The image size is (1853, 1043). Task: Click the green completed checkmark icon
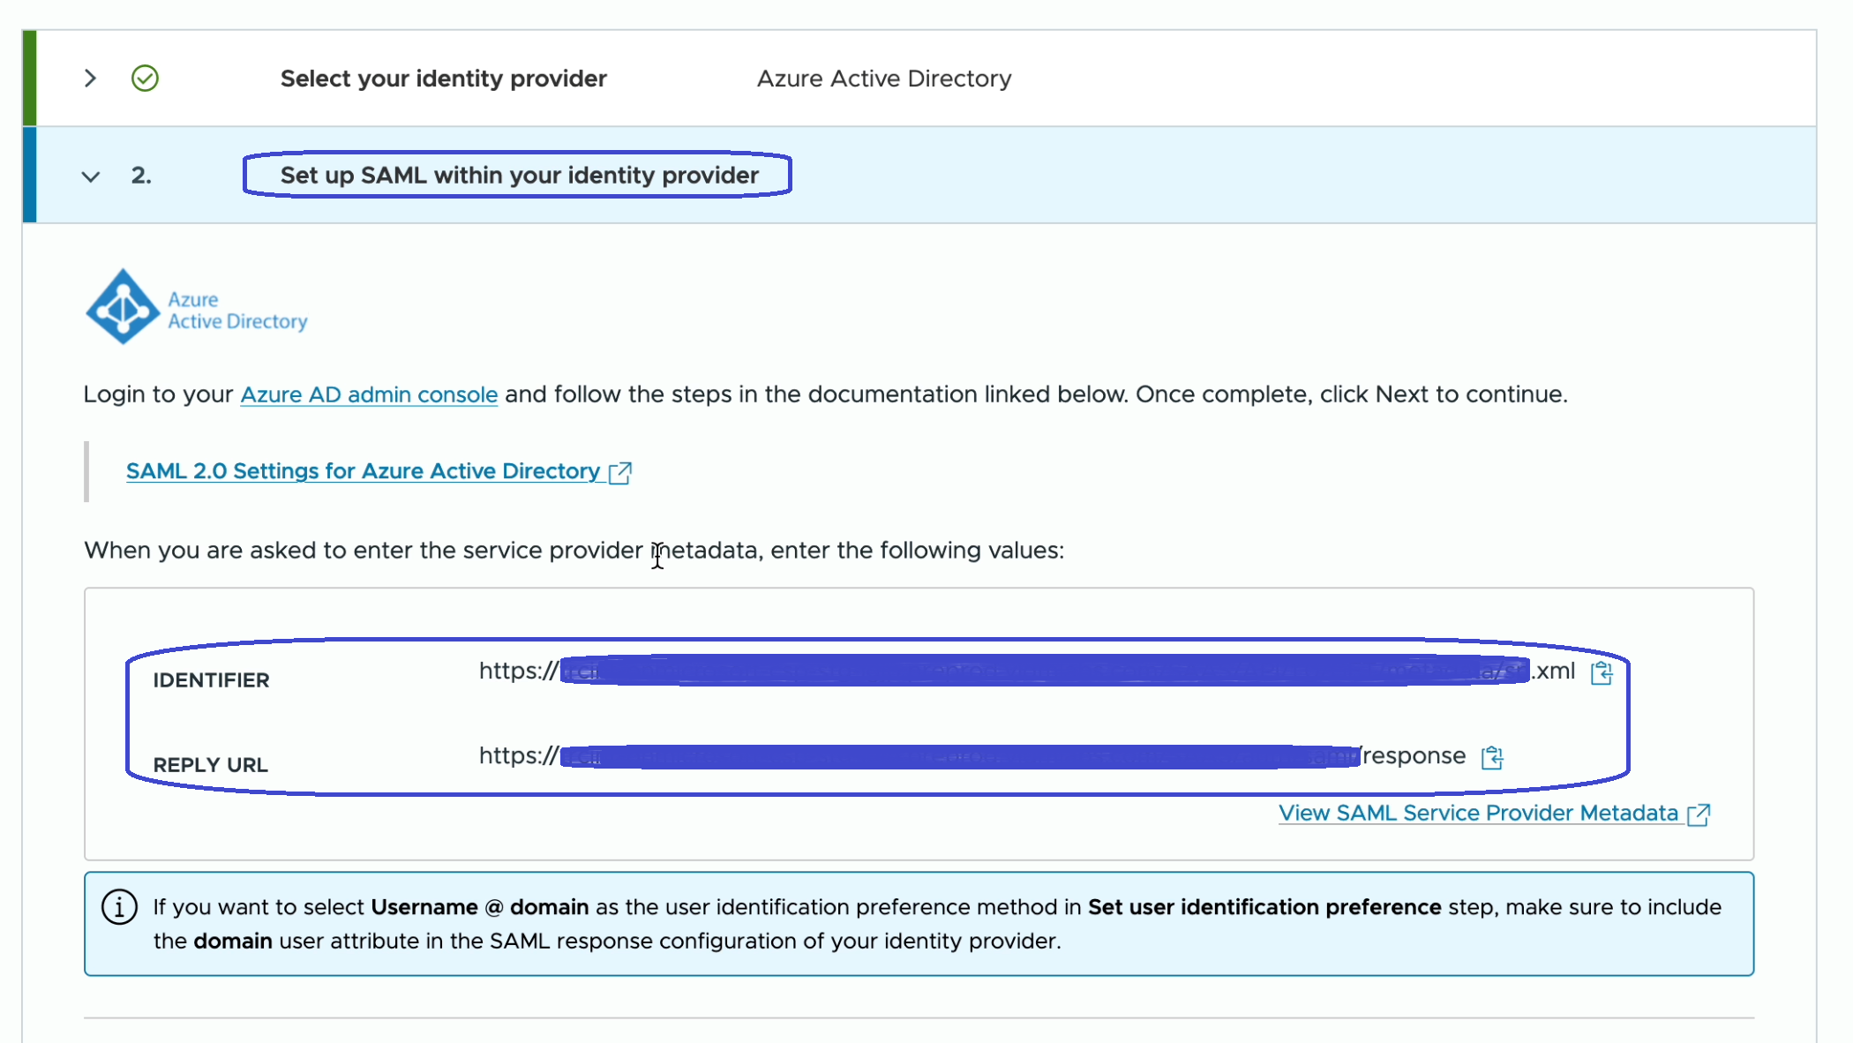click(x=145, y=79)
